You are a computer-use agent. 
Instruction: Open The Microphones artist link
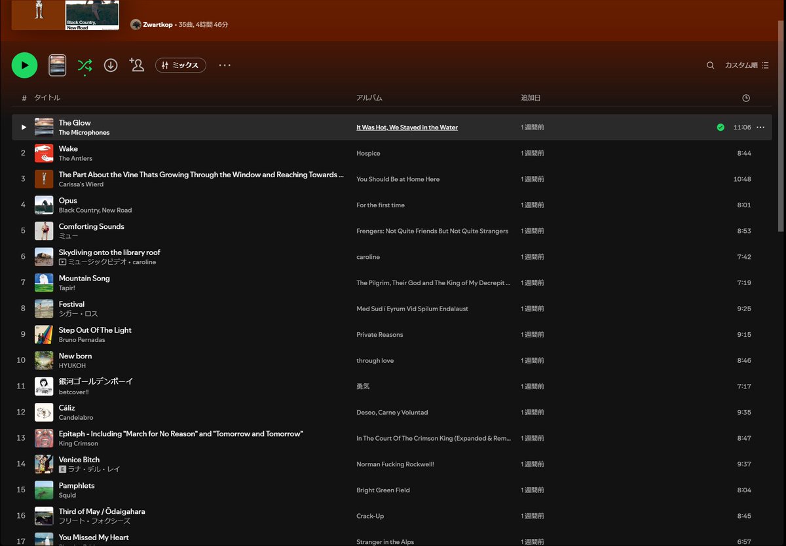[x=84, y=132]
